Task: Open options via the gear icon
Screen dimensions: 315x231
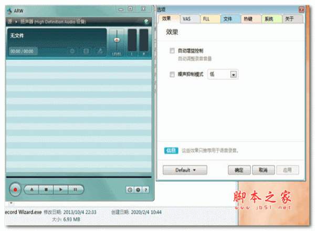Action: [x=138, y=190]
